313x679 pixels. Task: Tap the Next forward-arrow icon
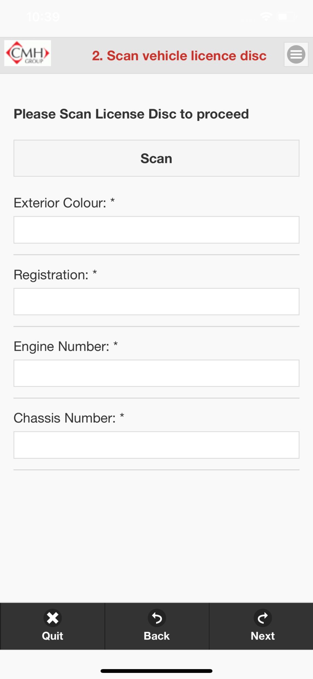(263, 618)
